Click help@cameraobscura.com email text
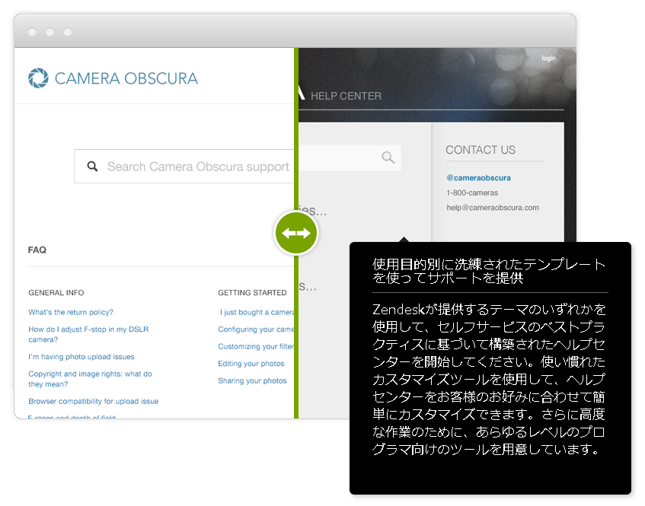This screenshot has height=506, width=645. (493, 208)
